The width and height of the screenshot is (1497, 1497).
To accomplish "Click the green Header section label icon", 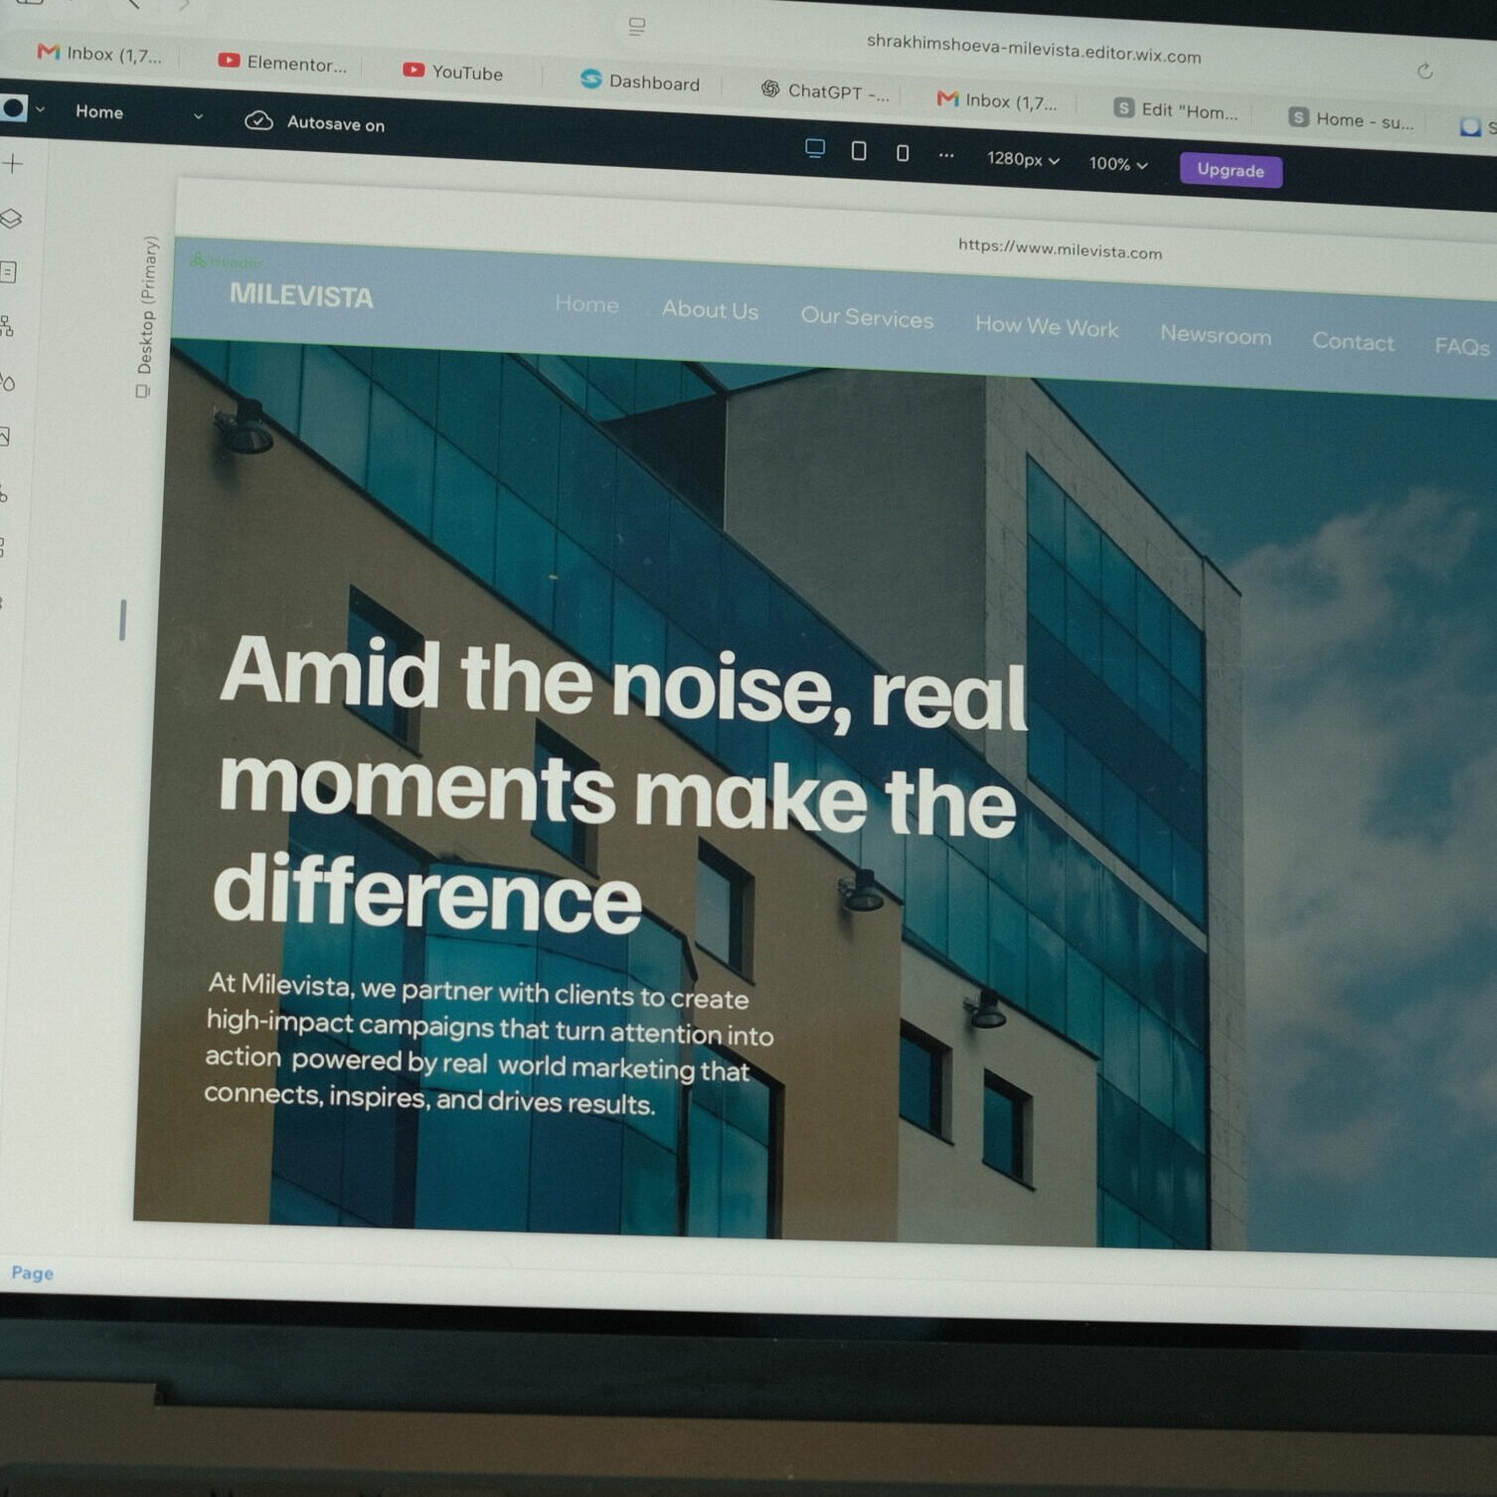I will [x=198, y=260].
